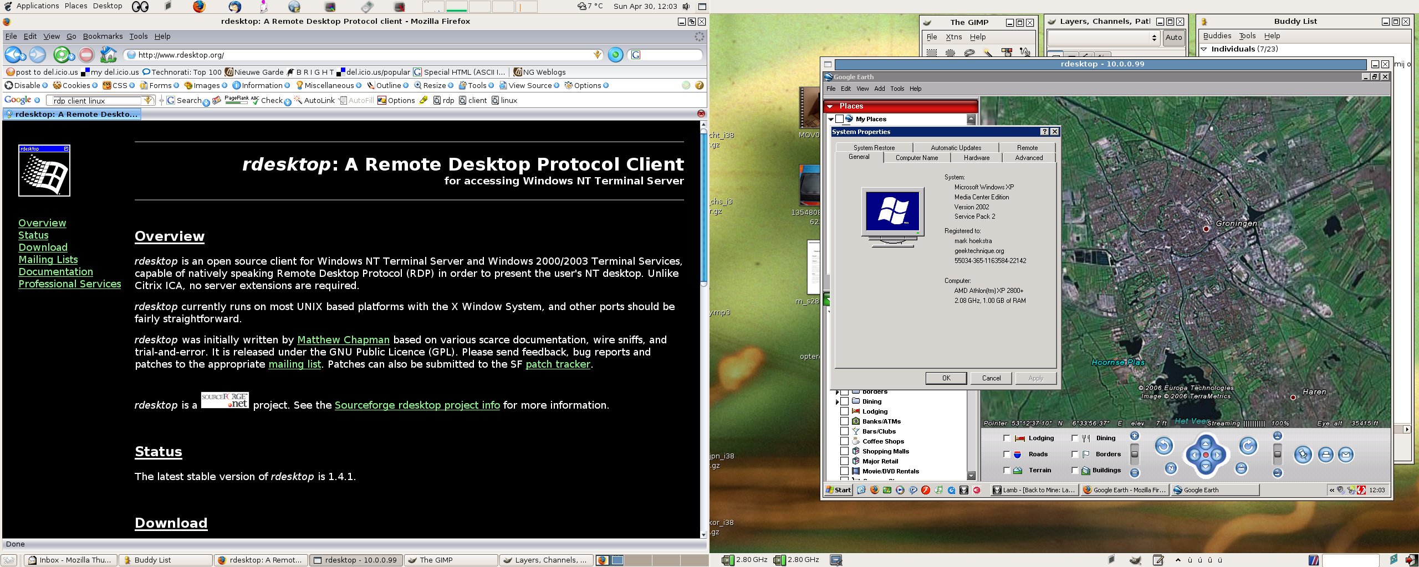Click the volume speaker icon in top panel

click(686, 6)
